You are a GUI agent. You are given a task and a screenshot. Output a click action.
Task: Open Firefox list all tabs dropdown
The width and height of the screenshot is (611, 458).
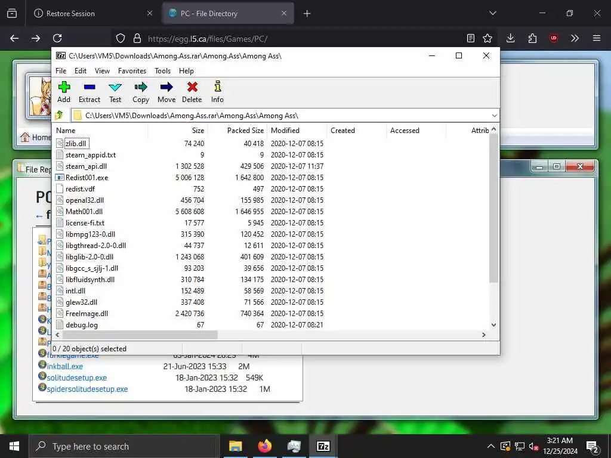pos(492,13)
